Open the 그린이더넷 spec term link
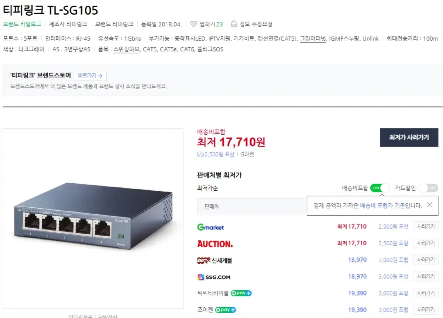This screenshot has height=318, width=443. click(x=313, y=38)
